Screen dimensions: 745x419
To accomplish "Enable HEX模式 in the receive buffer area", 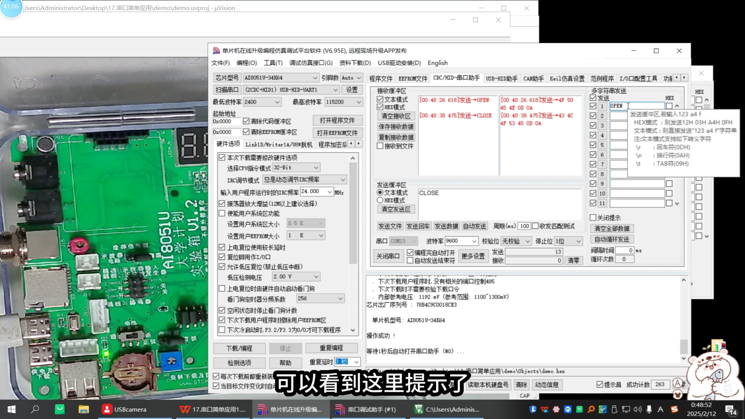I will point(380,107).
